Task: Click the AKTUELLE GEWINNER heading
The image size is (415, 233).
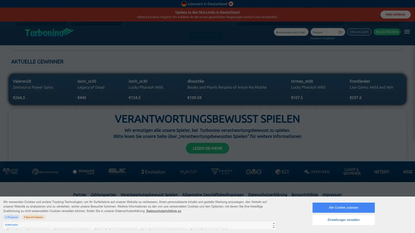Action: pos(37,62)
